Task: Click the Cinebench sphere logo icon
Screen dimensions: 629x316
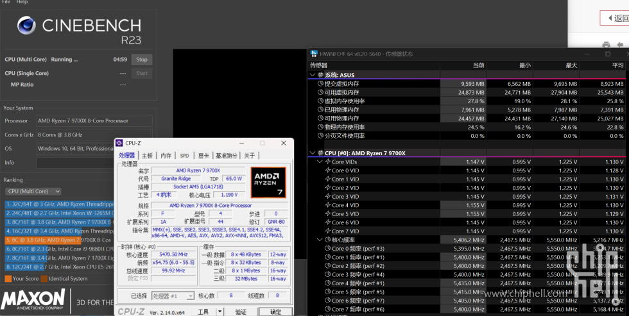Action: pos(27,25)
